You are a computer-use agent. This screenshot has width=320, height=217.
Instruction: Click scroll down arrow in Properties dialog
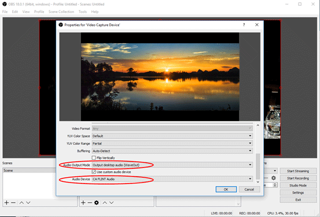pyautogui.click(x=258, y=182)
